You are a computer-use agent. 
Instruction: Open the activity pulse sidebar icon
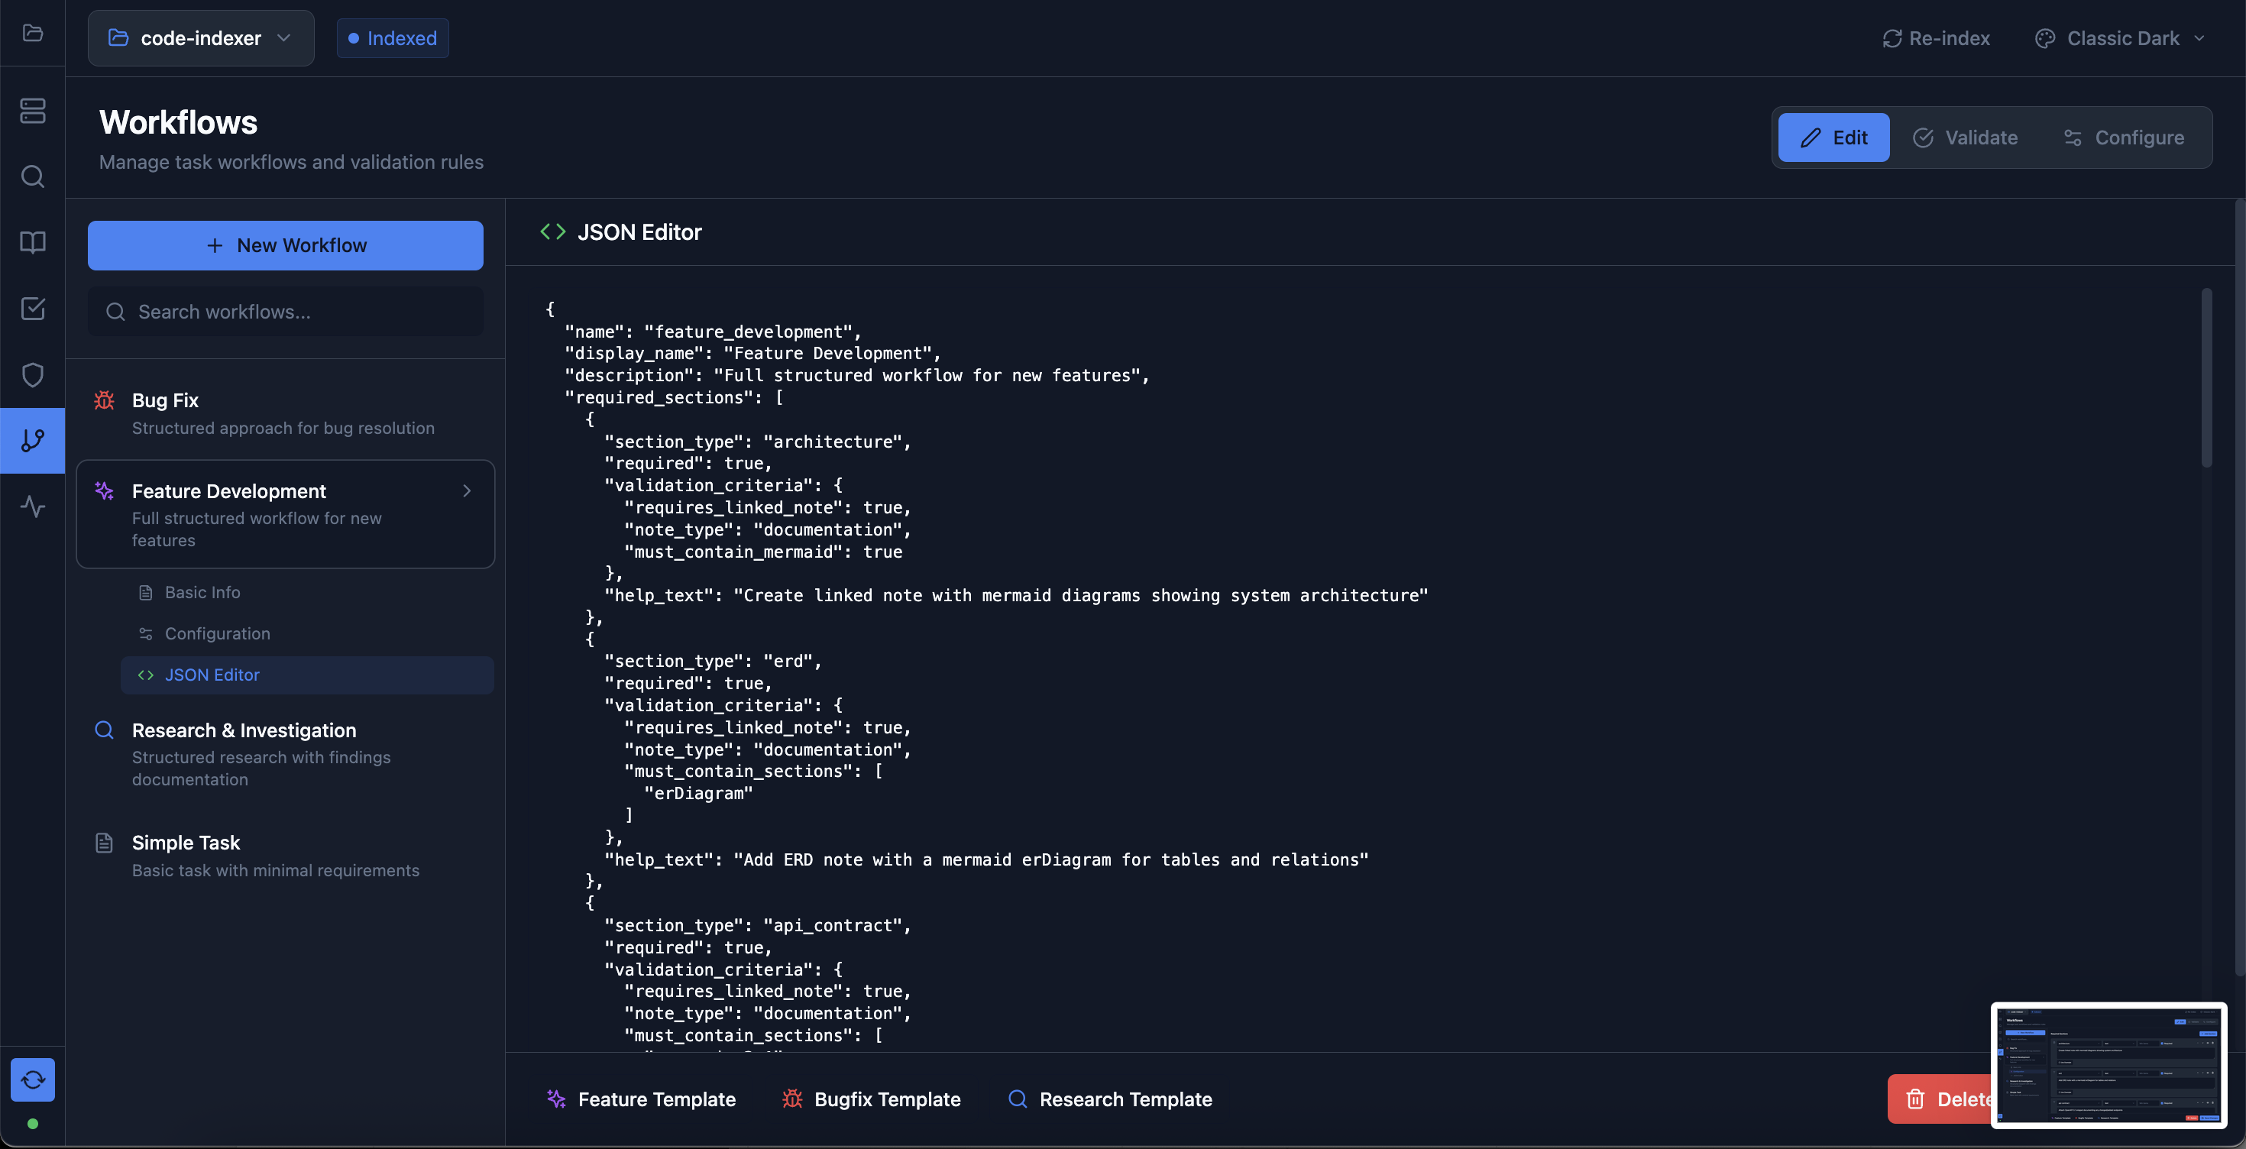point(32,507)
